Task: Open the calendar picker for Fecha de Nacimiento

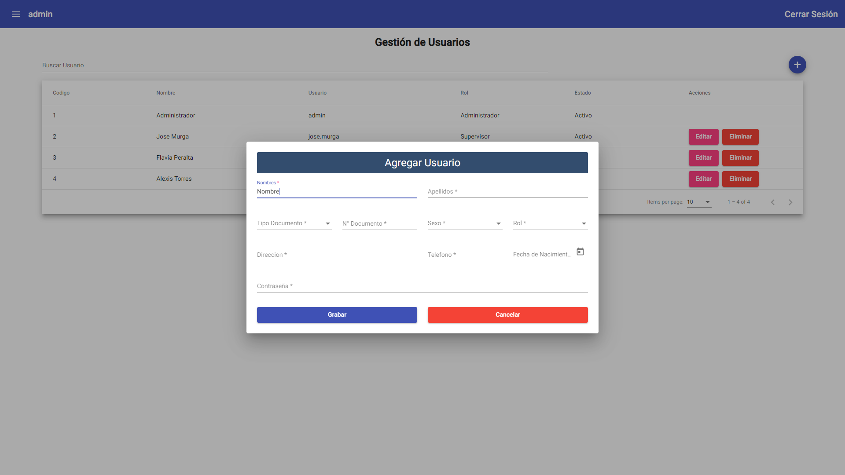Action: 580,251
